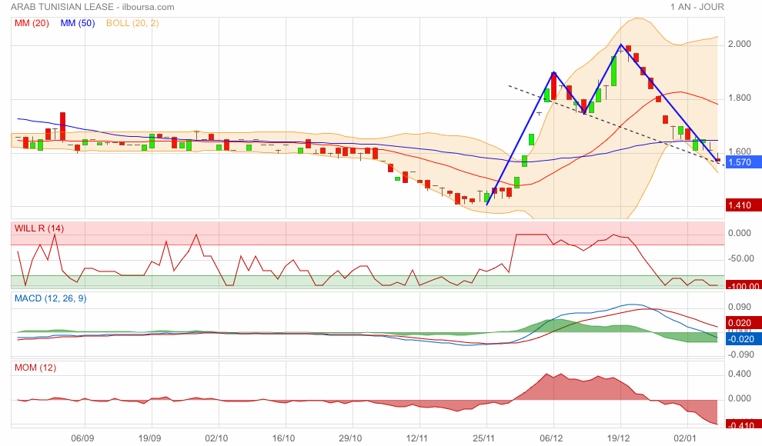Image resolution: width=762 pixels, height=446 pixels.
Task: Click the momentum -0.410 value tag
Action: click(x=743, y=424)
